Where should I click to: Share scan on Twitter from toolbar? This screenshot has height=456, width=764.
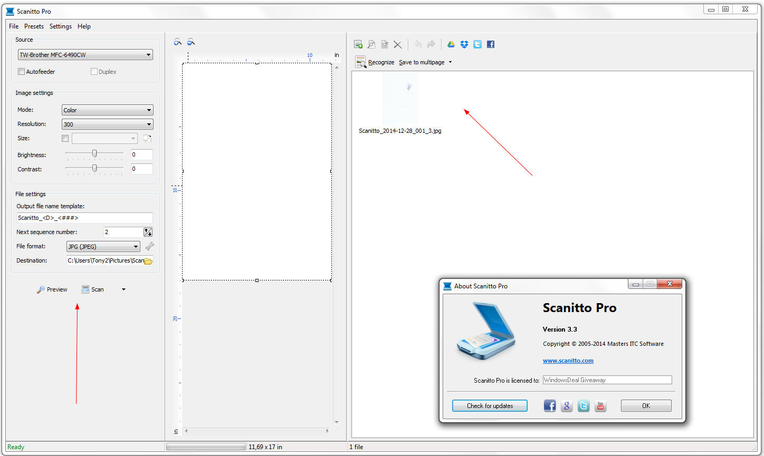[478, 44]
